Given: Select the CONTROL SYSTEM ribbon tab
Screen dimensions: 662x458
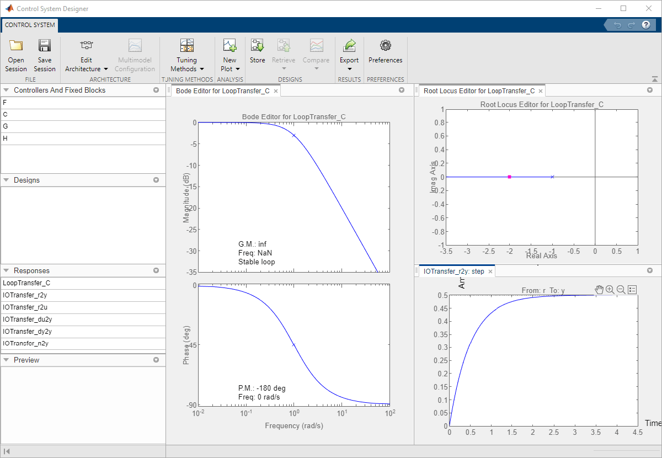Looking at the screenshot, I should pos(30,25).
